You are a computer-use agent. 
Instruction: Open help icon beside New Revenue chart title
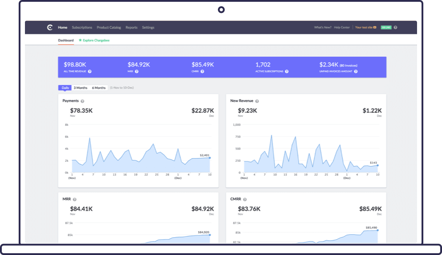point(257,101)
